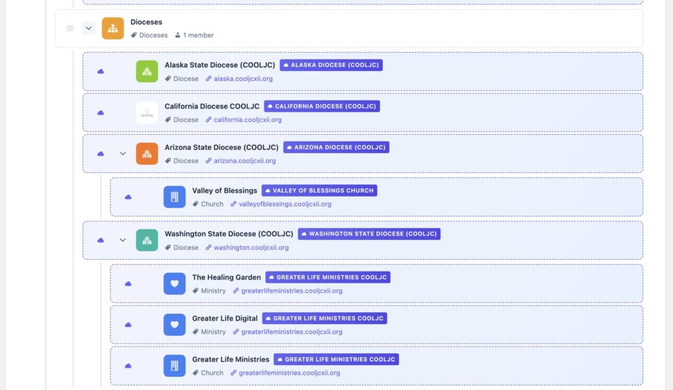Open the valleyofblessings.cooljcxii.org link
673x390 pixels.
tap(285, 204)
